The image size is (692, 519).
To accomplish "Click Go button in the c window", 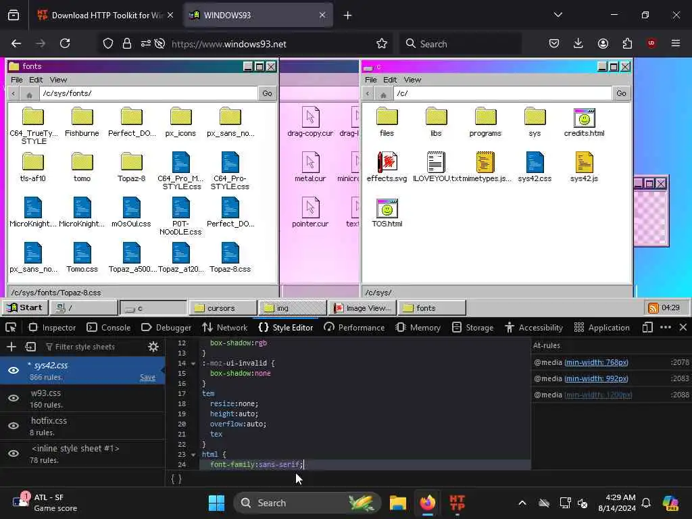I will coord(622,93).
